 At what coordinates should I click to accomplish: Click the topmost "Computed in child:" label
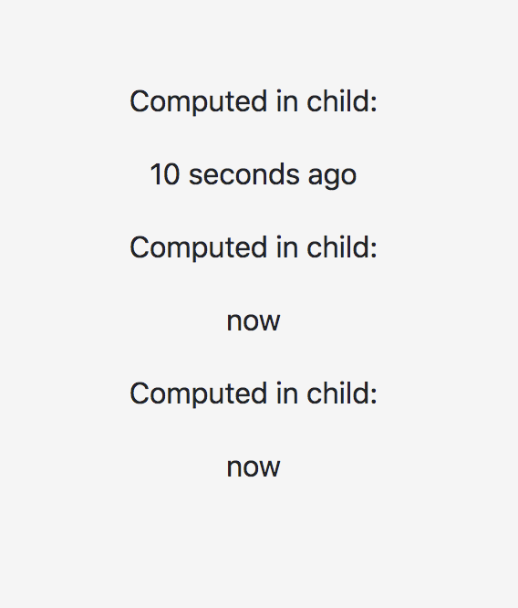coord(254,101)
